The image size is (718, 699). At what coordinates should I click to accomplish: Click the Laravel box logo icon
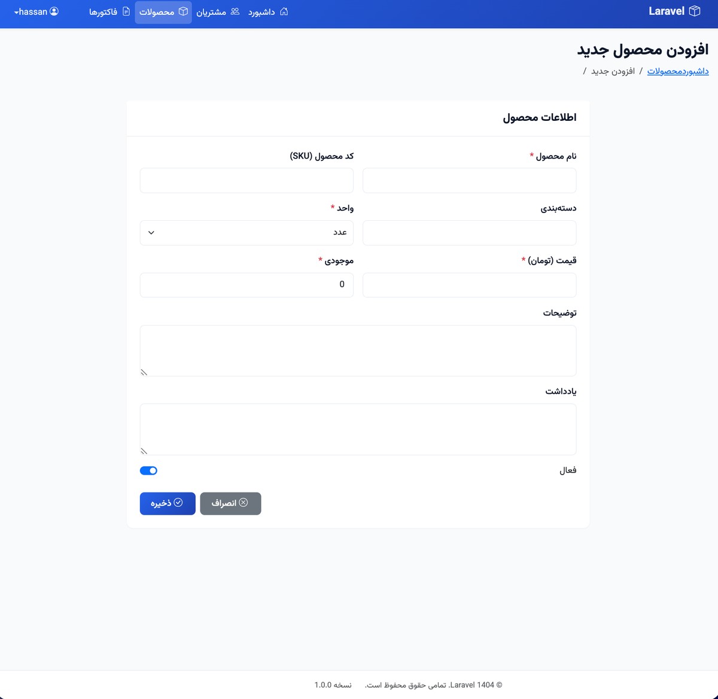pos(694,11)
